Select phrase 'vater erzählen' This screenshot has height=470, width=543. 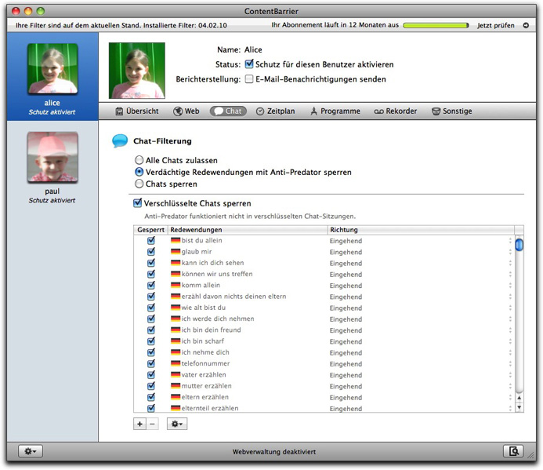pos(204,374)
